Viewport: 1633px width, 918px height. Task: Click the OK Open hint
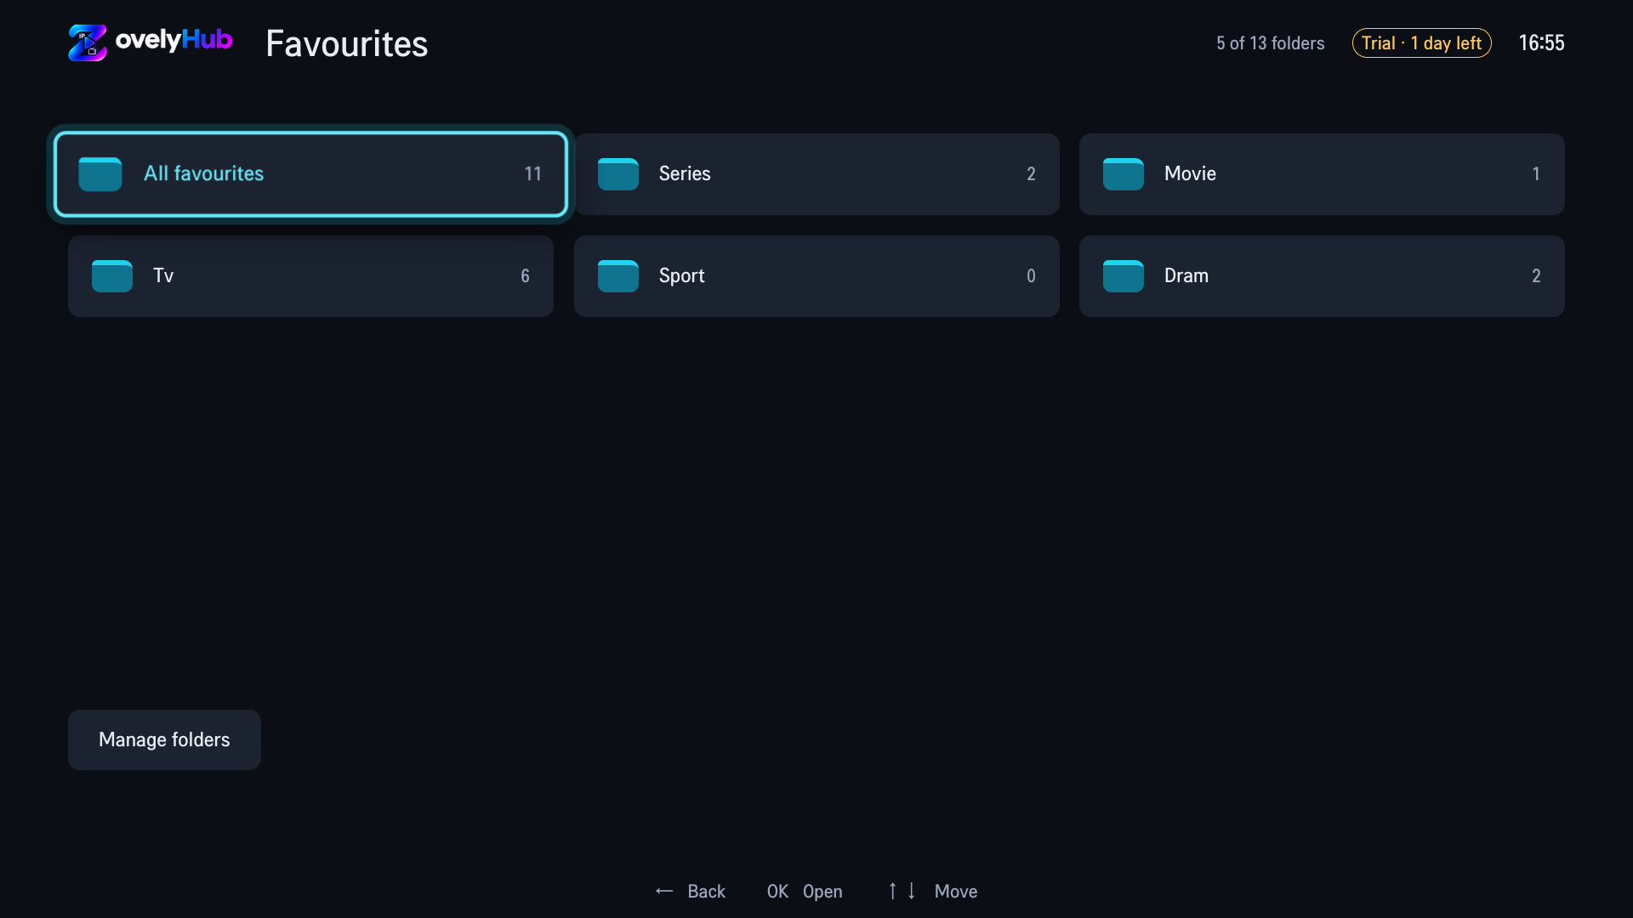point(805,891)
